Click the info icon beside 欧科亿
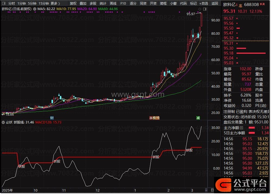271x194 pixels. (237, 5)
